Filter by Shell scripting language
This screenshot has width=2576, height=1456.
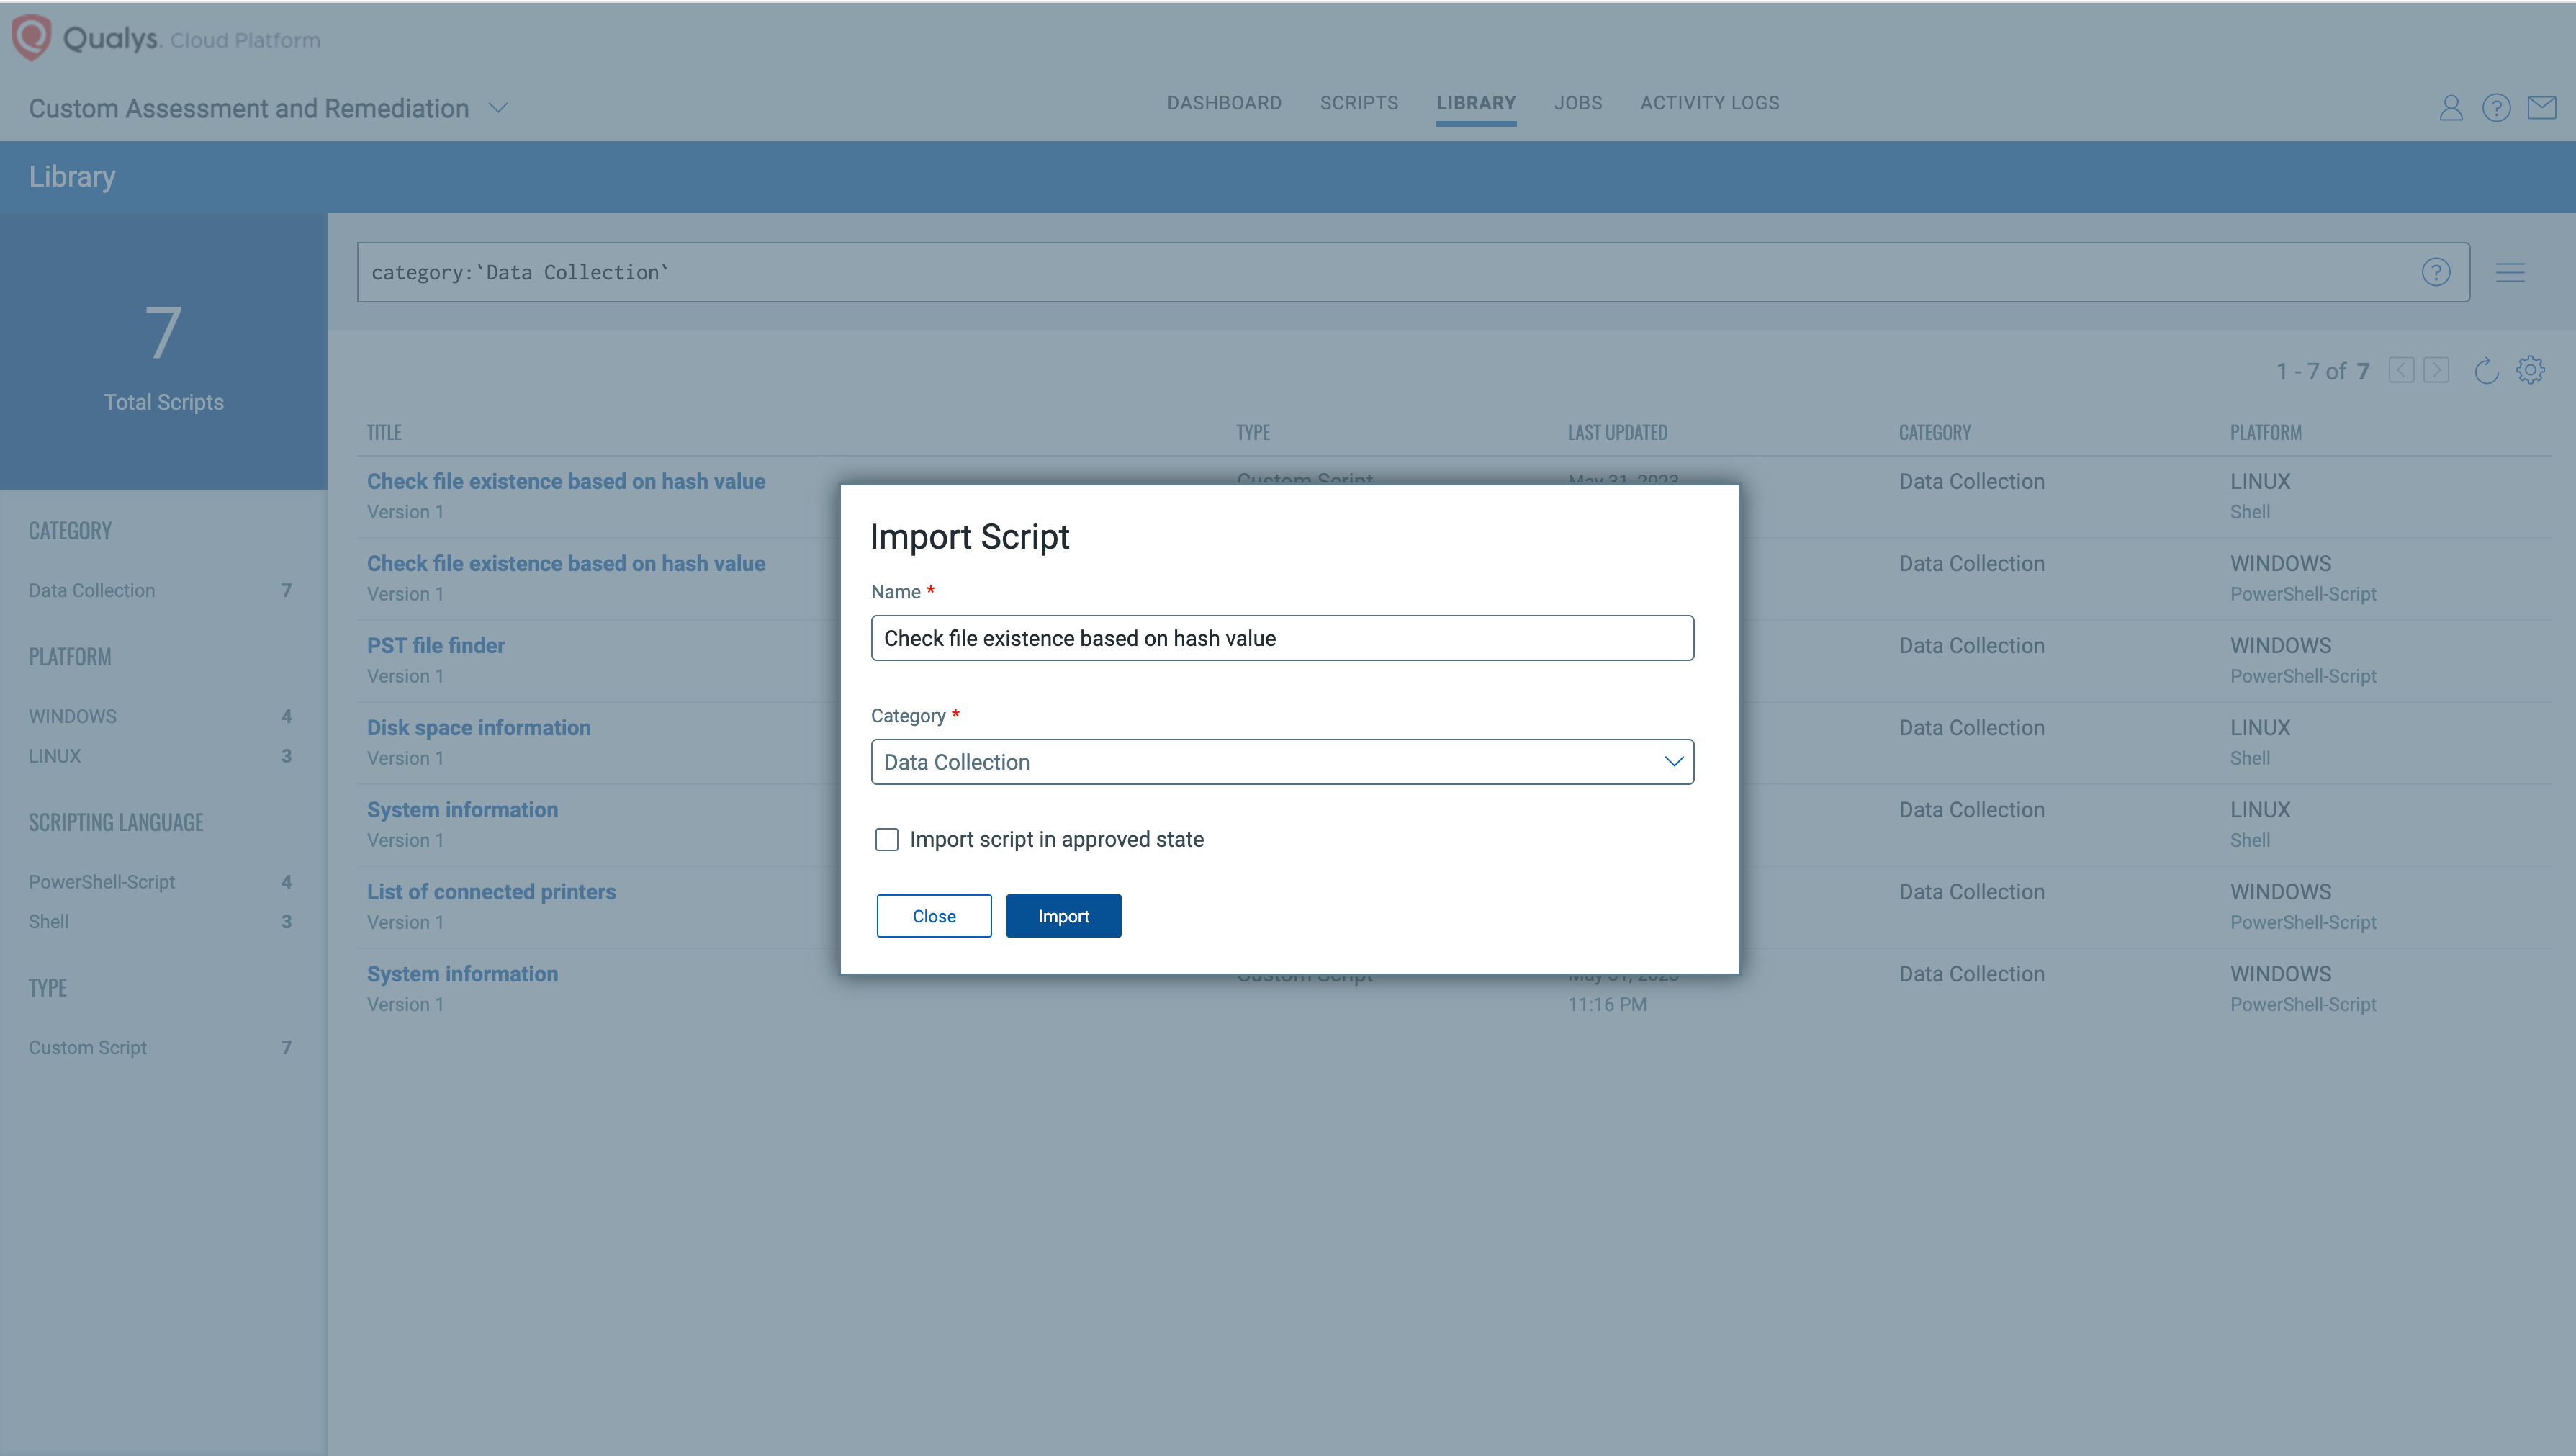point(49,921)
